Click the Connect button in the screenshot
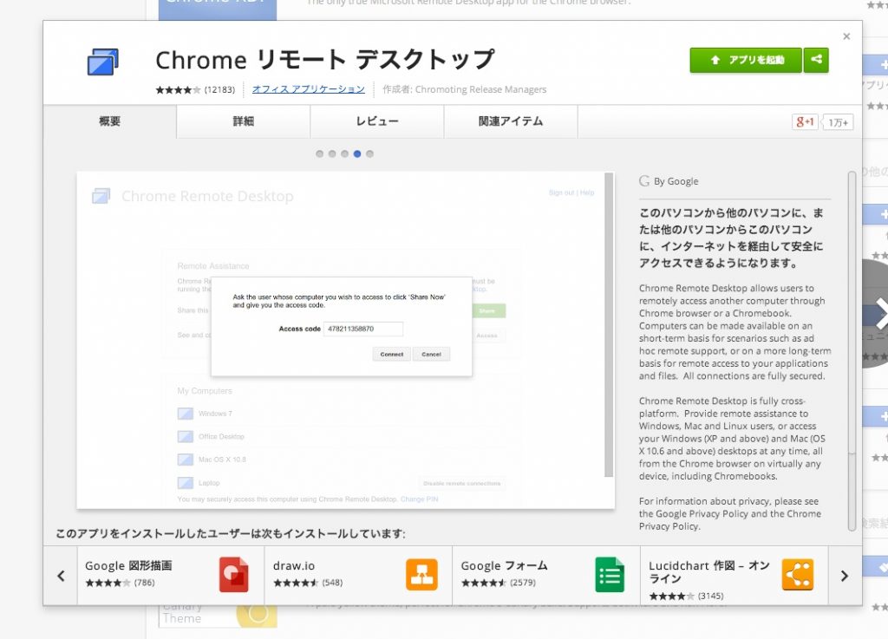Image resolution: width=888 pixels, height=639 pixels. point(391,355)
